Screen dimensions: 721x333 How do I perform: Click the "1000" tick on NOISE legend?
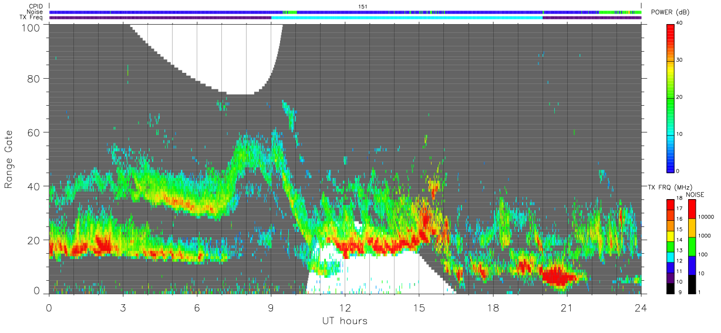(x=703, y=236)
